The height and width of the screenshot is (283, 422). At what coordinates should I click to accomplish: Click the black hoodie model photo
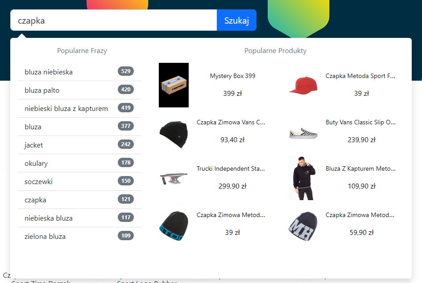[303, 178]
